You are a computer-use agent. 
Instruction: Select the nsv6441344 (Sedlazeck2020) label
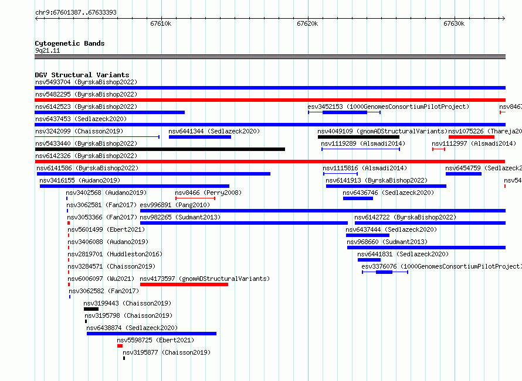(x=214, y=131)
